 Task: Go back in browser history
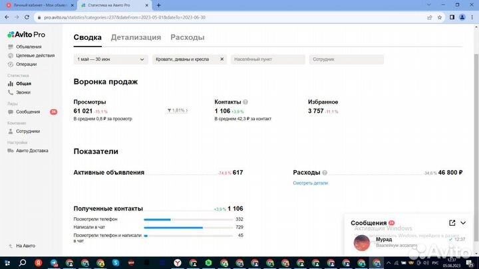(7, 17)
